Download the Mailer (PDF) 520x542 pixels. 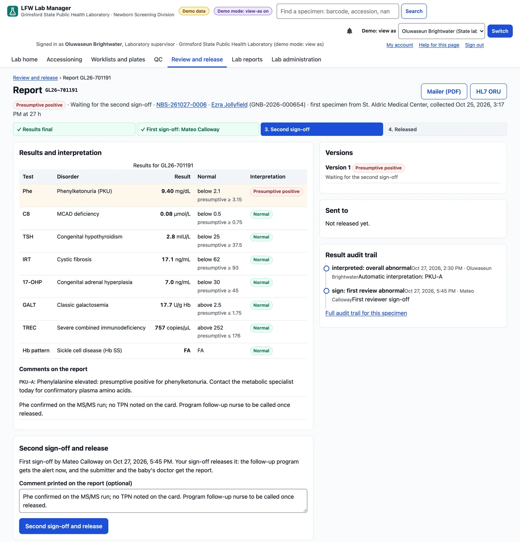444,91
